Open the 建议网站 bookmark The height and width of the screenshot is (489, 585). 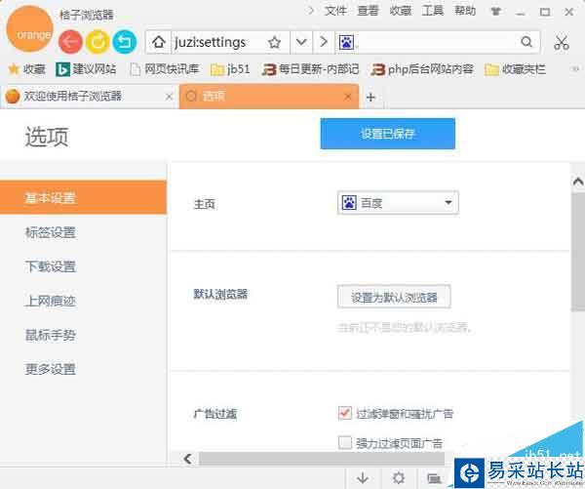86,69
